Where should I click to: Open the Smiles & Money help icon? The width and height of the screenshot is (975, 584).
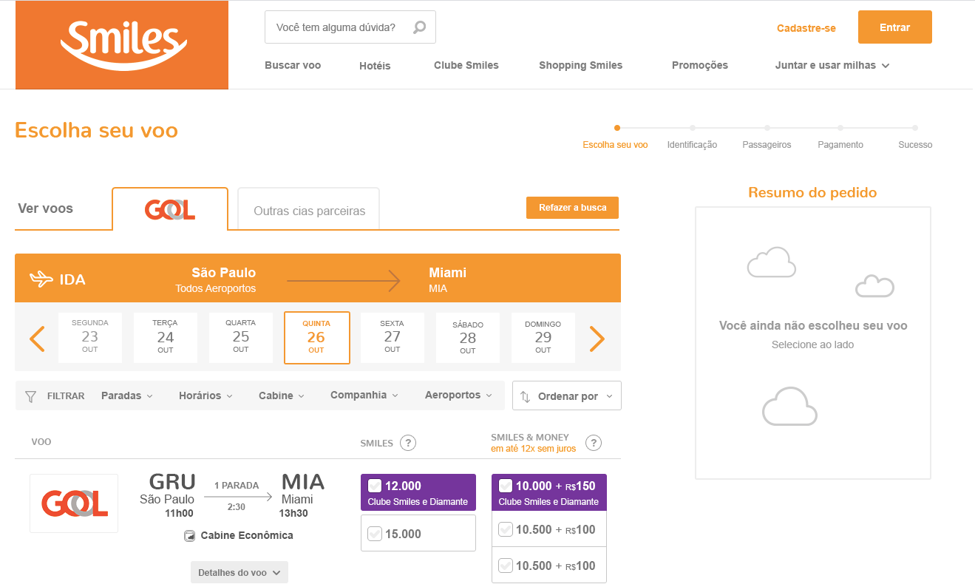594,444
